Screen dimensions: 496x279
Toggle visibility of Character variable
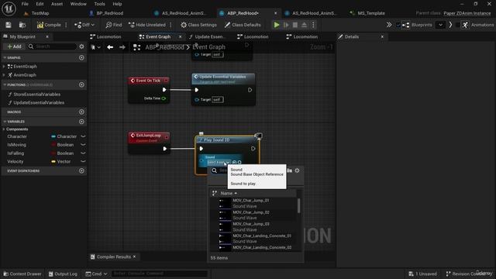(83, 136)
